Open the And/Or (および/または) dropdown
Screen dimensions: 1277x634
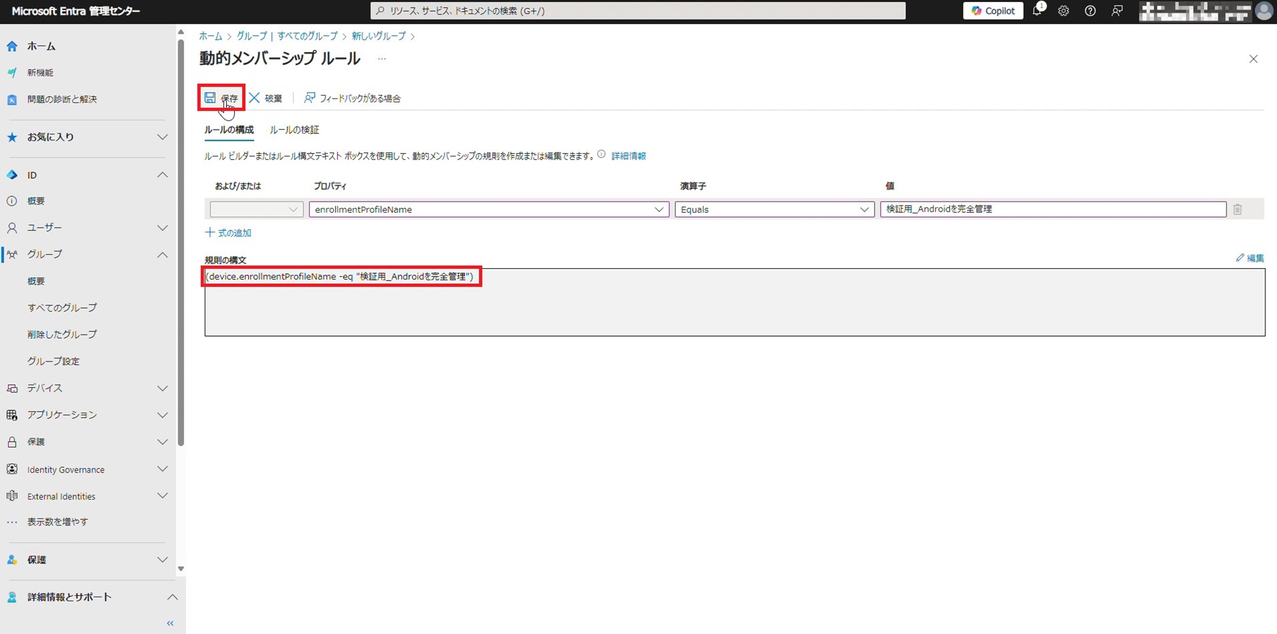[256, 210]
